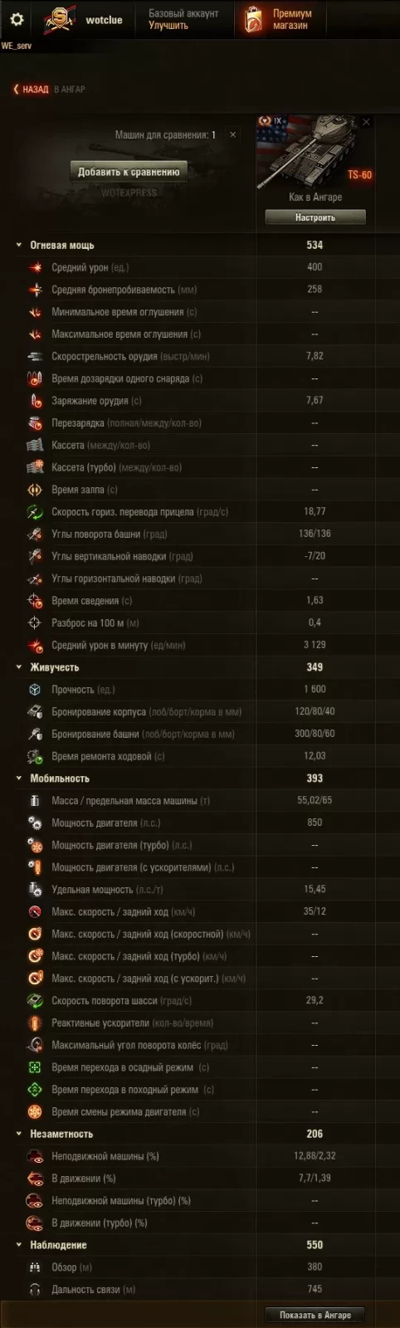Click Добавить к сравнению button

(129, 172)
